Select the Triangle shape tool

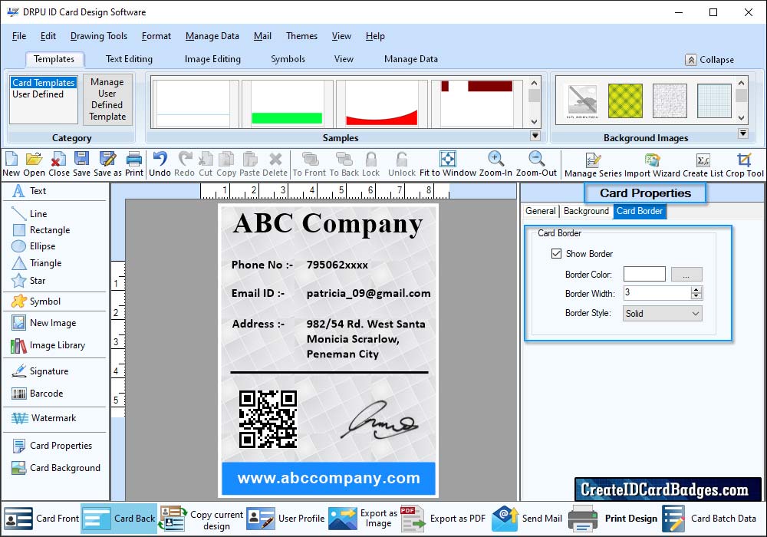37,263
